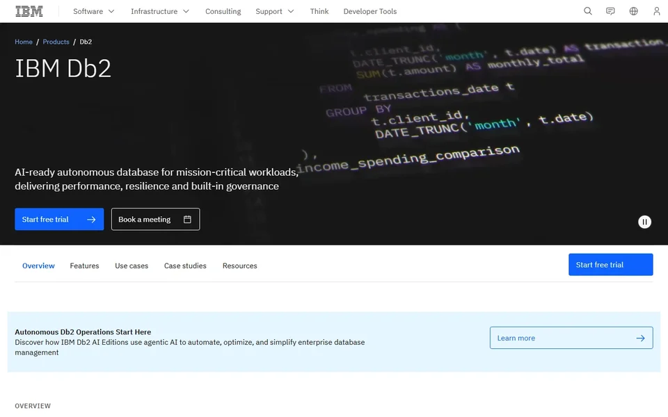Click Start free trial in hero
This screenshot has width=668, height=417.
point(59,219)
